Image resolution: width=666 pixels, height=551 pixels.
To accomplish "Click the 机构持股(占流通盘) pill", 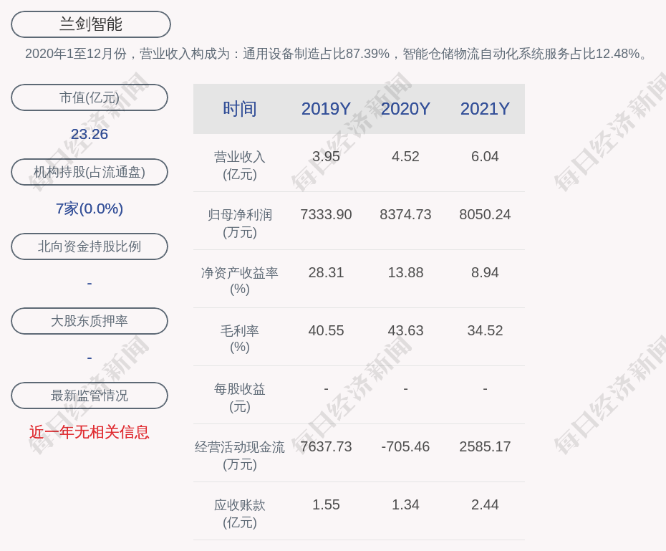I will pyautogui.click(x=90, y=172).
